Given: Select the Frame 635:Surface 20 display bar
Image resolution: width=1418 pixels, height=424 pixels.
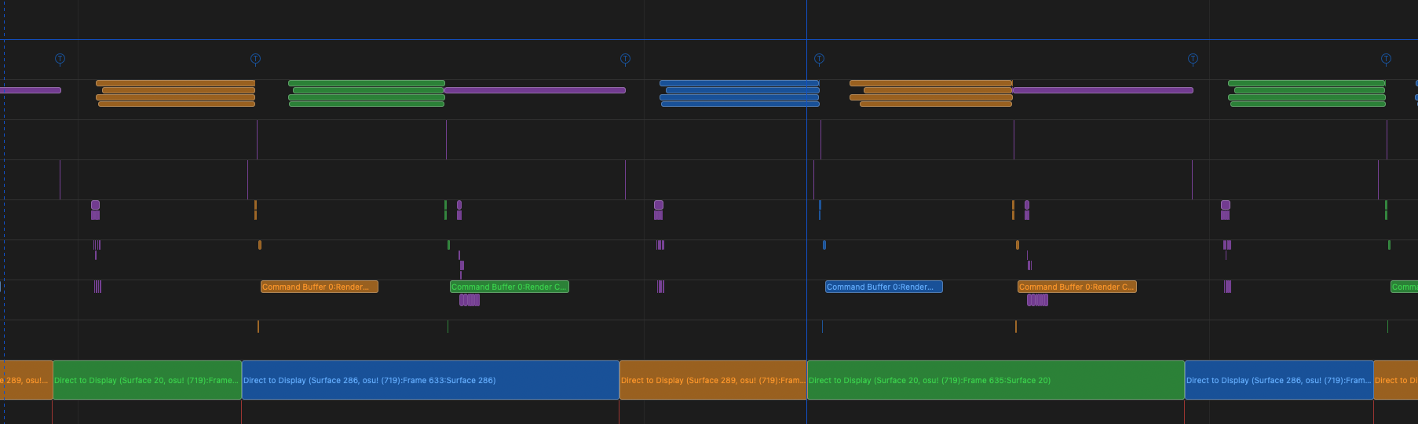Looking at the screenshot, I should 996,380.
